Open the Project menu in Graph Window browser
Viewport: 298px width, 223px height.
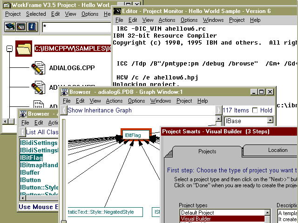click(184, 101)
